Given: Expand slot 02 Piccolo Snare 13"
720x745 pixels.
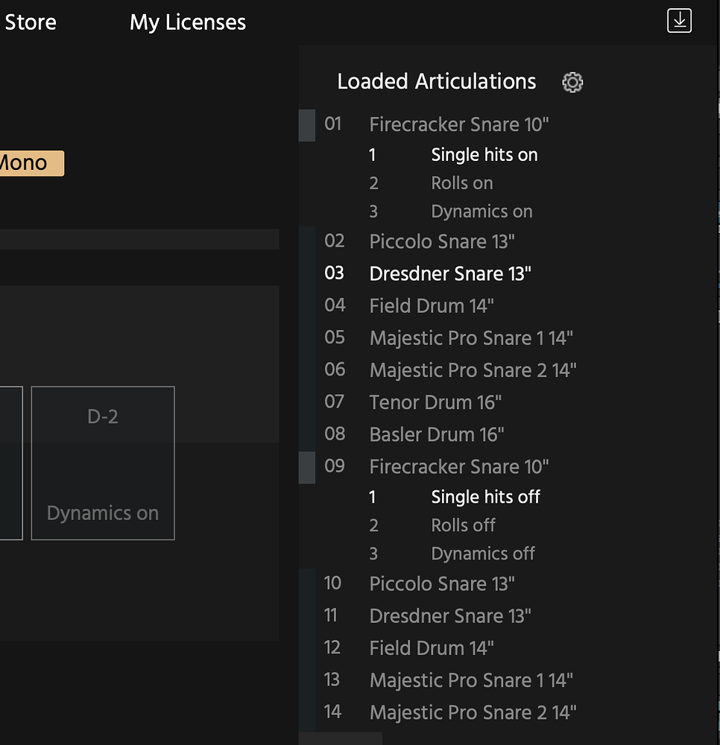Looking at the screenshot, I should 441,241.
